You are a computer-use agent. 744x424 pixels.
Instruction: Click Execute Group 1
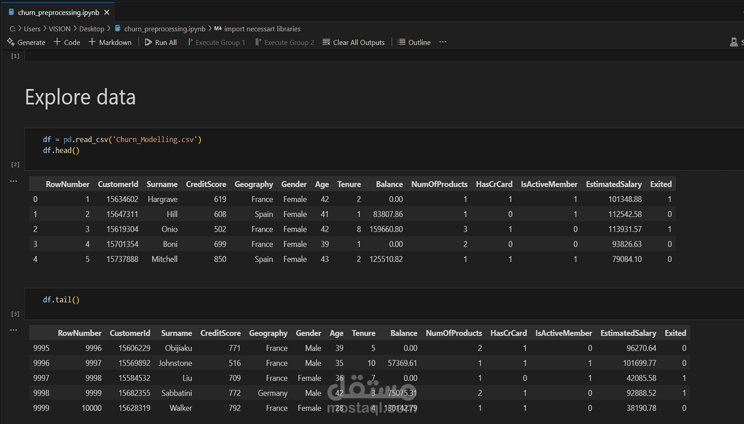216,42
